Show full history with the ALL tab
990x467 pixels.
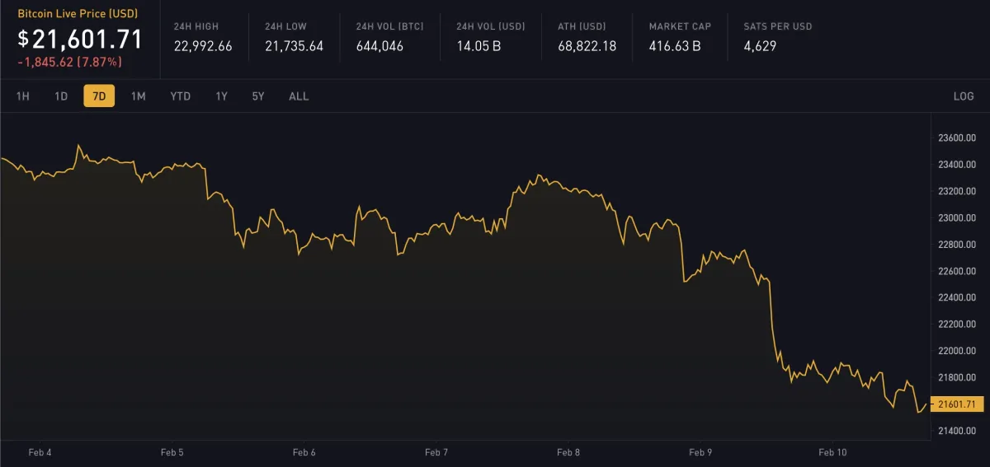pyautogui.click(x=299, y=96)
